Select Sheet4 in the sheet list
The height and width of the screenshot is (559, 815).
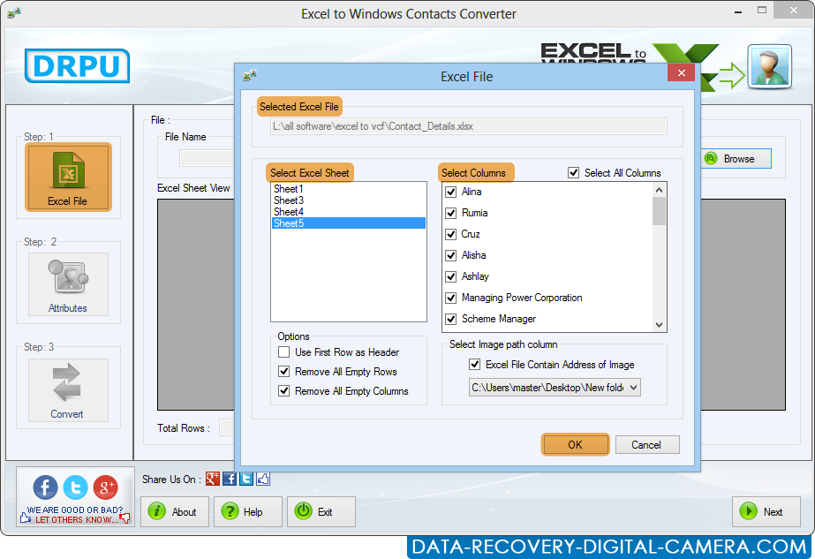pyautogui.click(x=348, y=212)
